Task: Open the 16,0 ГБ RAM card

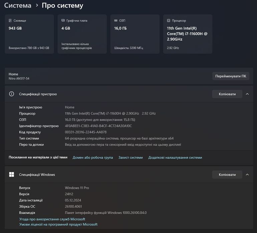Action: point(135,34)
